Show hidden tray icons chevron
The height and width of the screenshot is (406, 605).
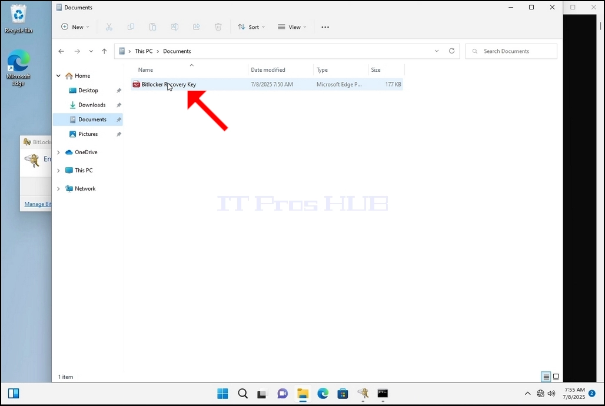click(527, 394)
